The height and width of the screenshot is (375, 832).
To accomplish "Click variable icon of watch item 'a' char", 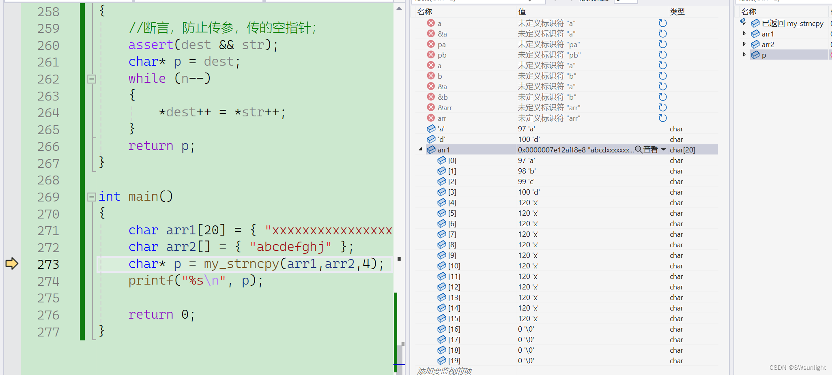I will [x=431, y=129].
